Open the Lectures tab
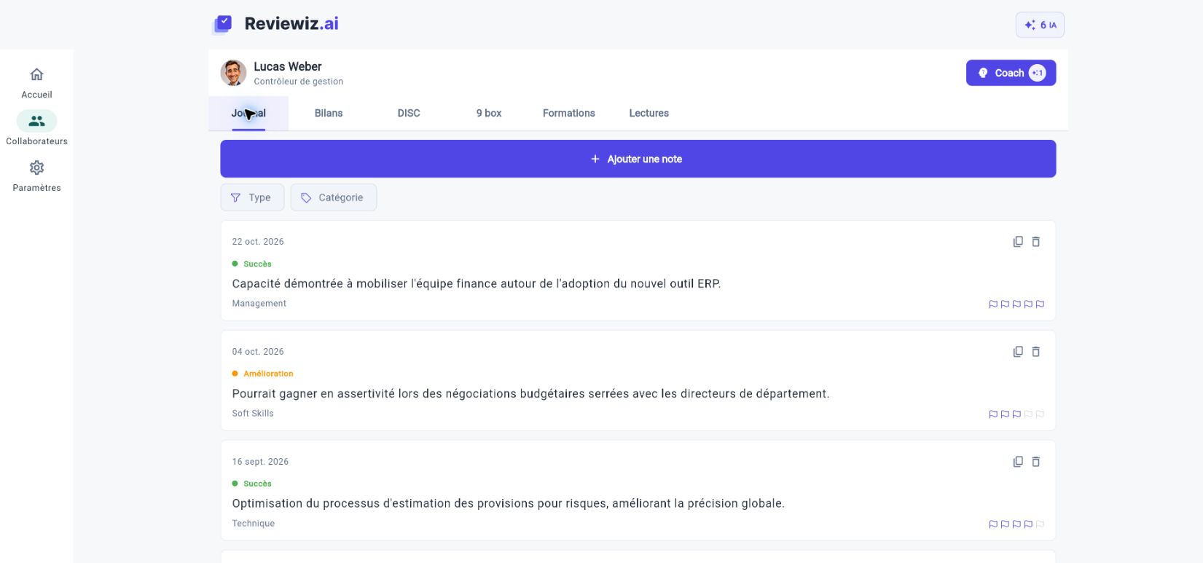The image size is (1203, 563). pyautogui.click(x=649, y=114)
